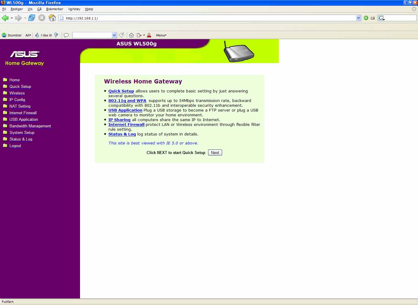
Task: Click the bold Internet Firewall link in the list
Action: tap(126, 124)
